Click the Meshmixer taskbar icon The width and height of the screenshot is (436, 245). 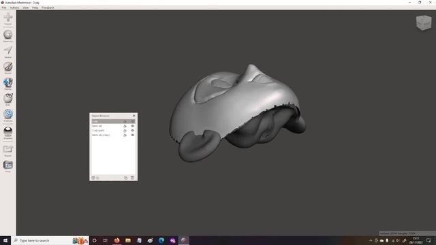(183, 240)
